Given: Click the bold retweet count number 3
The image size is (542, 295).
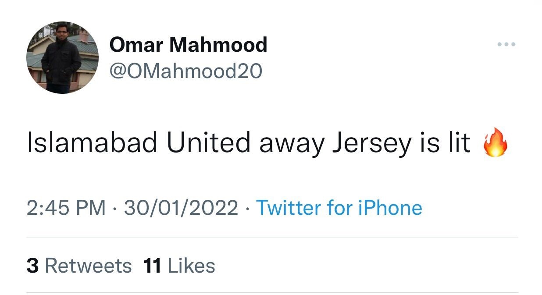Looking at the screenshot, I should point(33,266).
